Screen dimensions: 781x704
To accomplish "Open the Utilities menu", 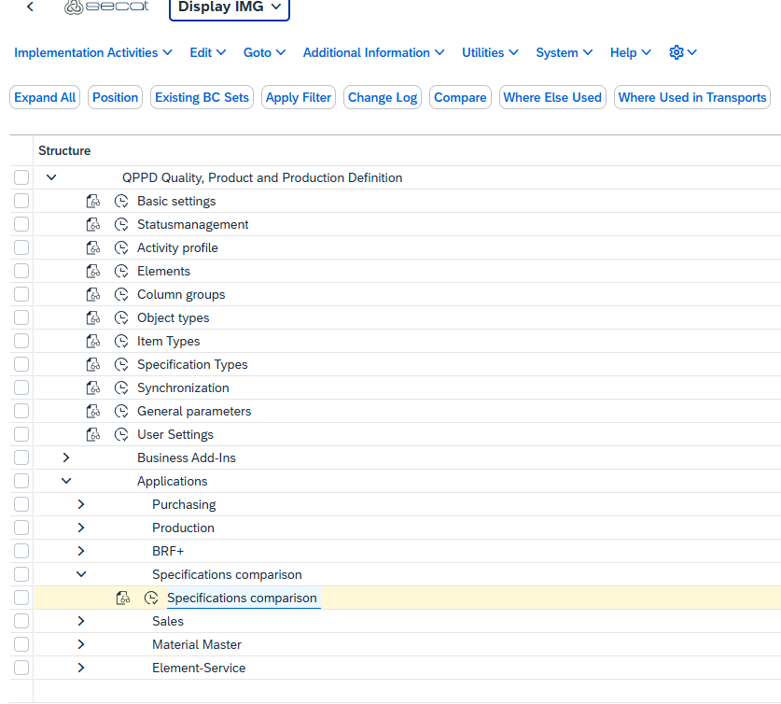I will click(x=490, y=52).
